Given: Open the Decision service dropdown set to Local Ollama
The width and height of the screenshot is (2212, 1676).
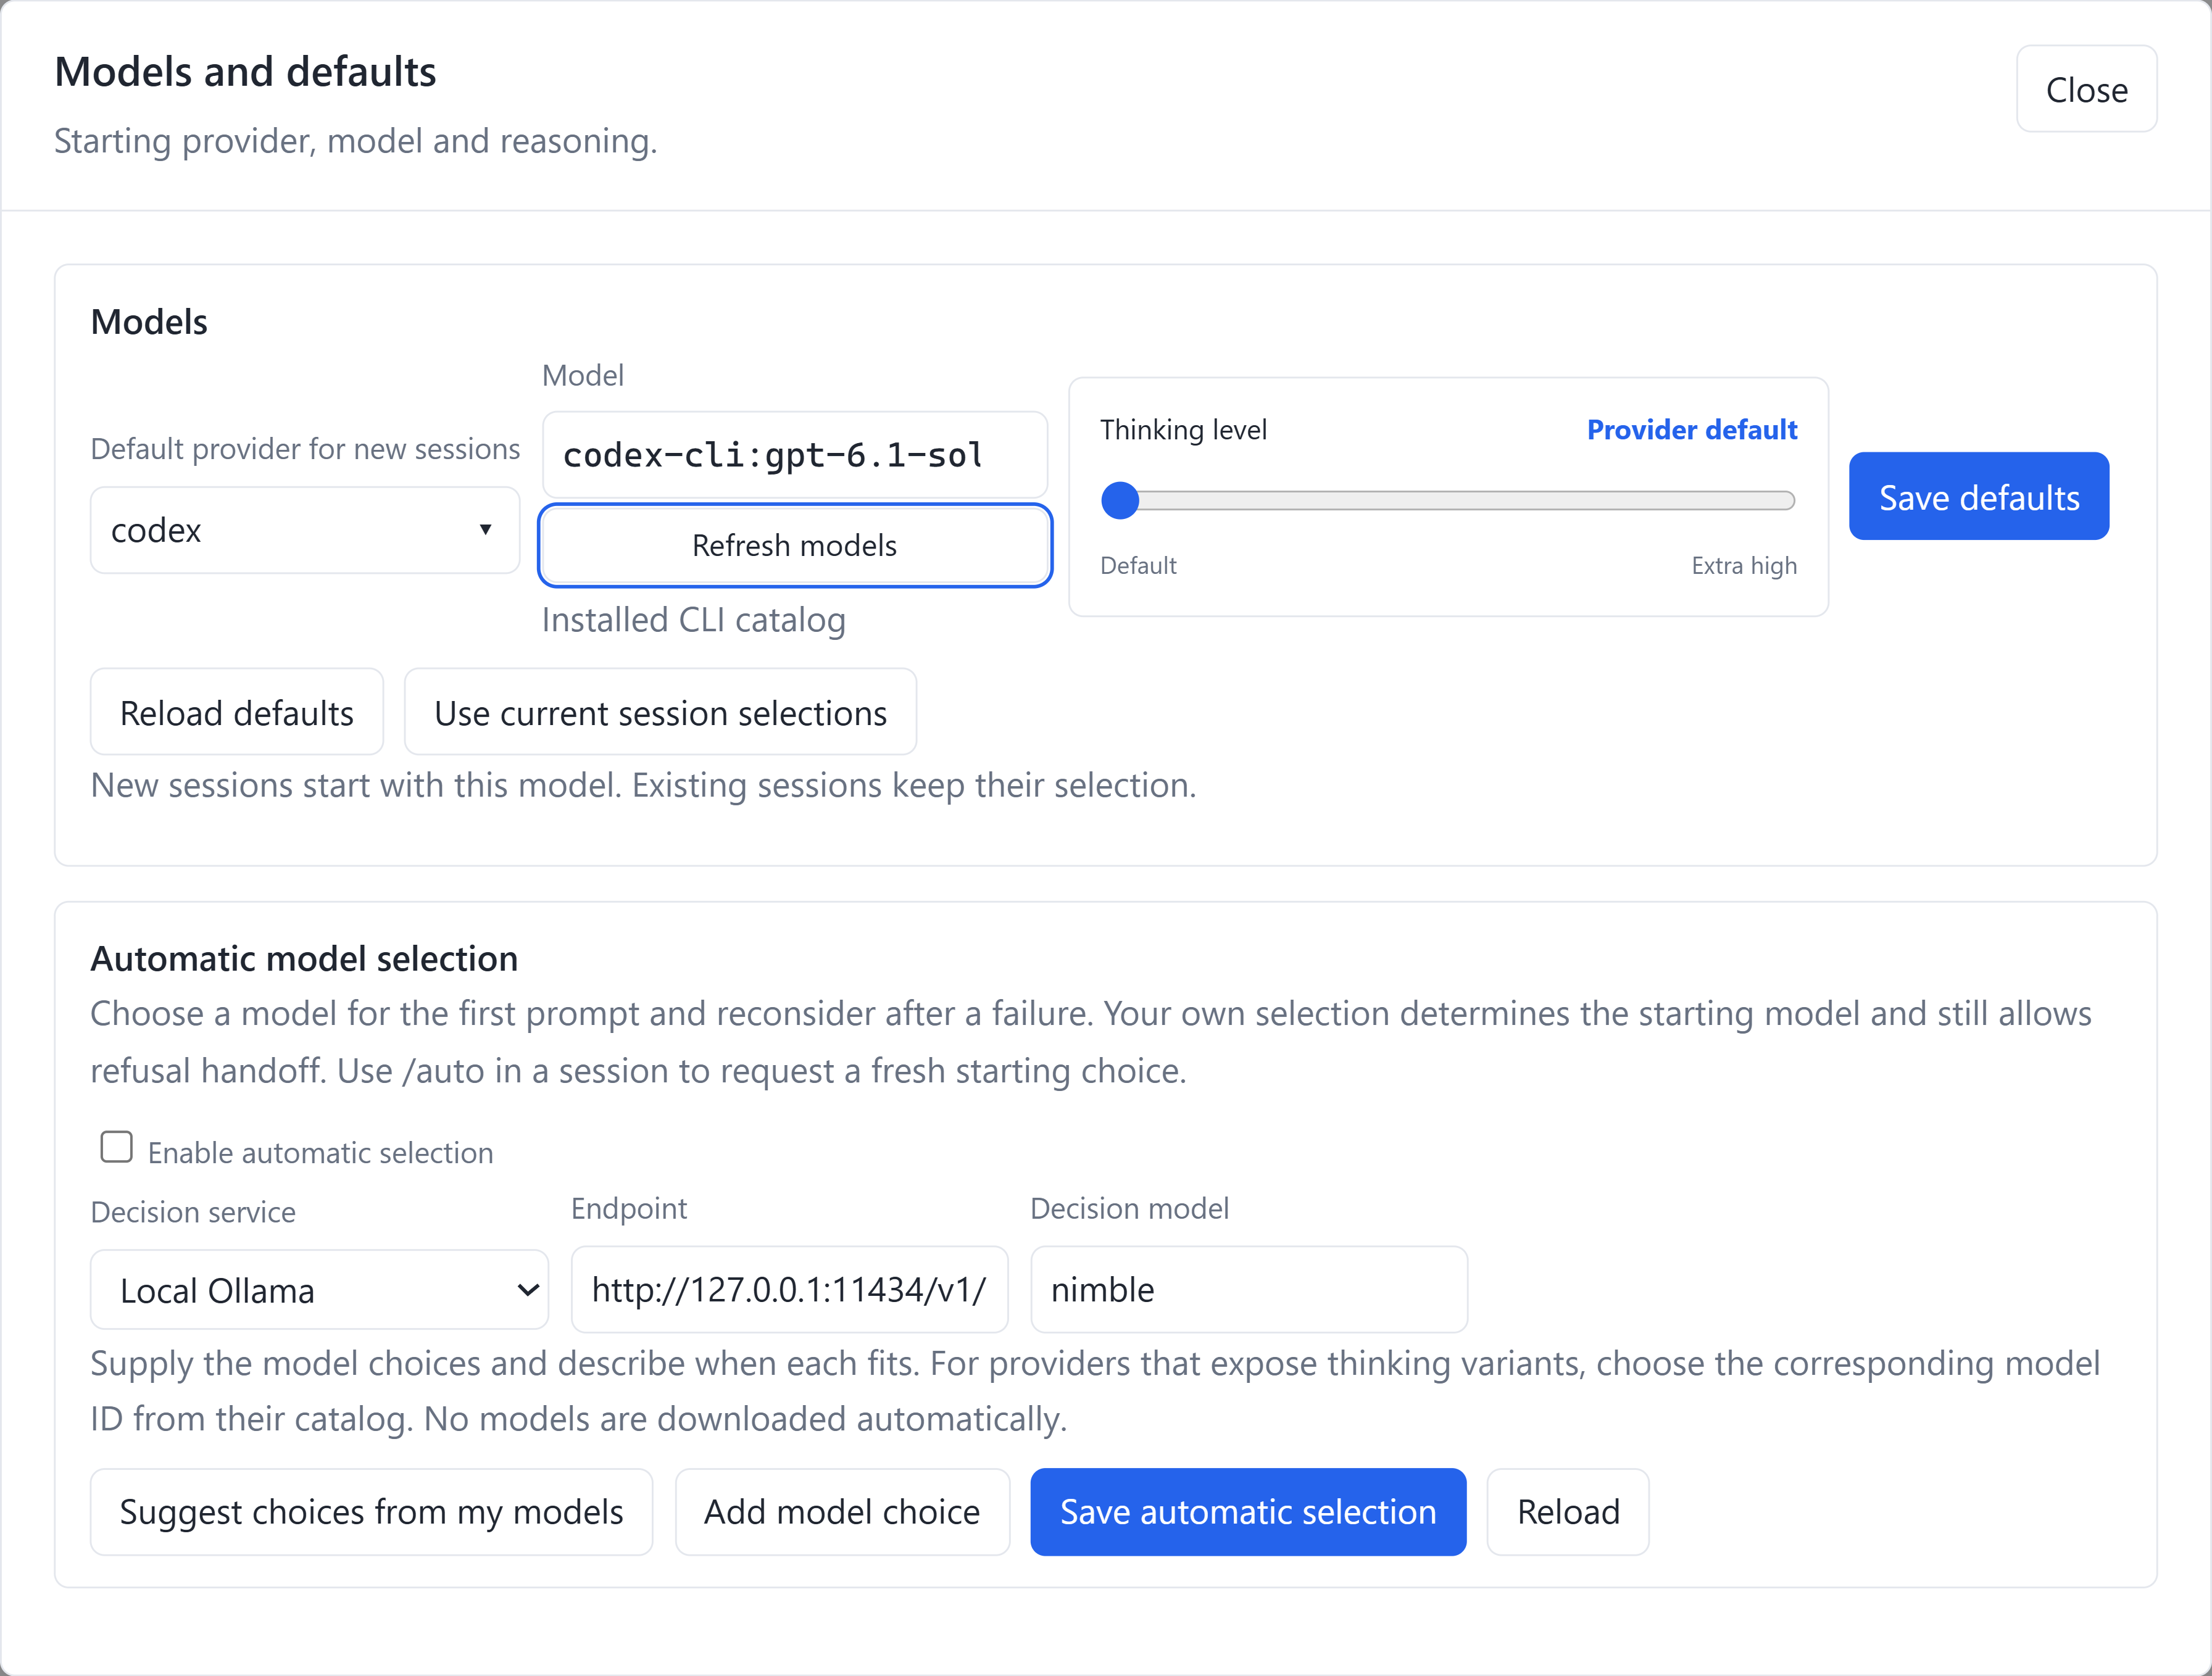Looking at the screenshot, I should pos(320,1290).
